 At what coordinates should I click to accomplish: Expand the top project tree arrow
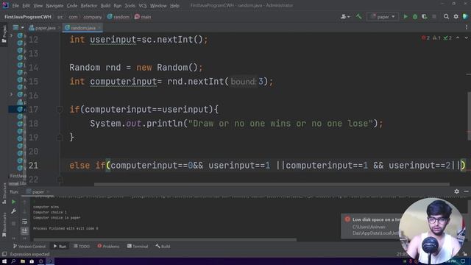coord(12,35)
